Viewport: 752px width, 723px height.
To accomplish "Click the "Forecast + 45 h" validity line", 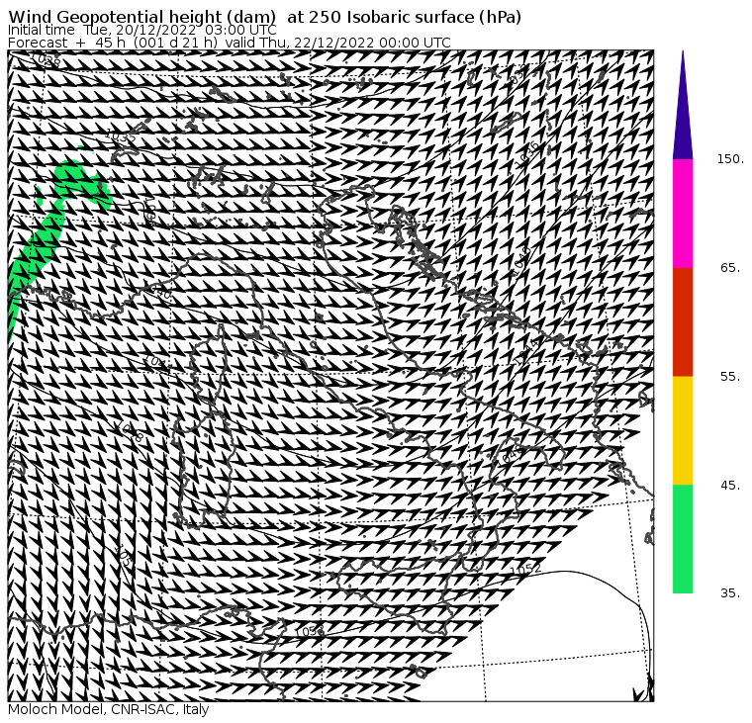I will click(x=230, y=43).
